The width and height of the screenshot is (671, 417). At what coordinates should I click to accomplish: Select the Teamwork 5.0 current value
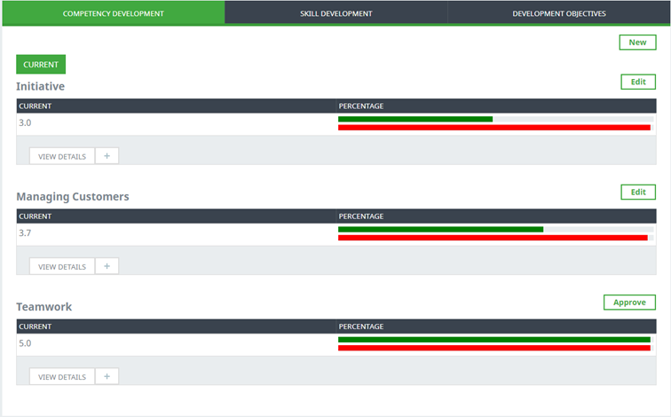(25, 343)
